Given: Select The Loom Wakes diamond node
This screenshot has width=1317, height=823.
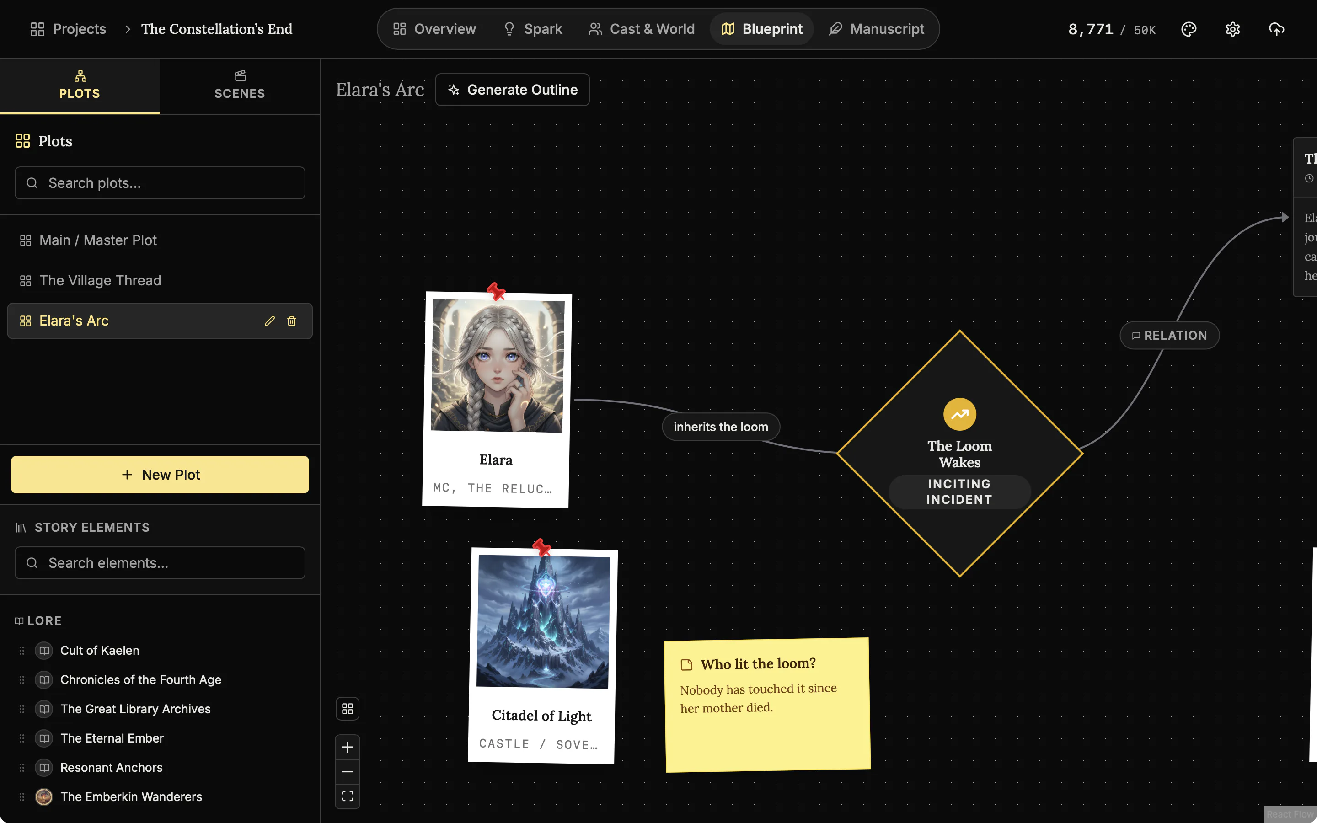Looking at the screenshot, I should (959, 454).
